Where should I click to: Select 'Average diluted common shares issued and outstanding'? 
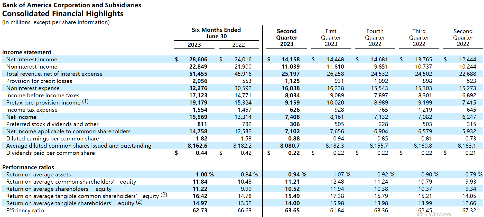point(79,146)
